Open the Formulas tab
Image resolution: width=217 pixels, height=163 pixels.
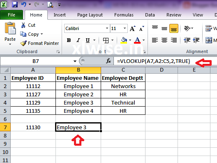124,15
